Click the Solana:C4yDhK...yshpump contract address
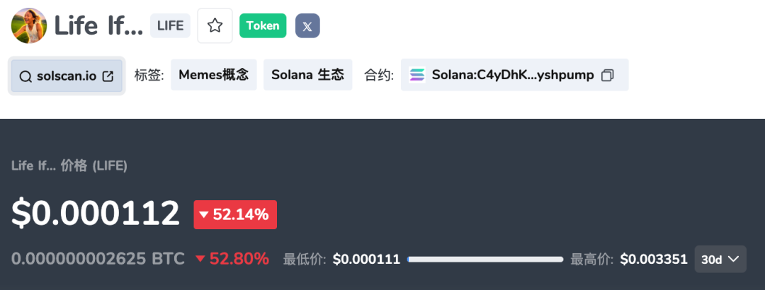The width and height of the screenshot is (765, 290). pos(513,75)
